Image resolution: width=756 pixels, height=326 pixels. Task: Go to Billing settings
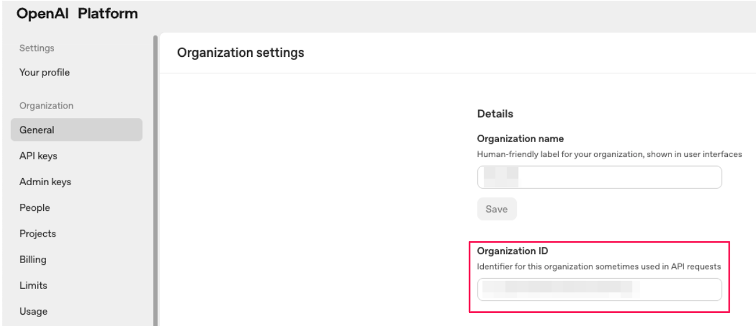click(x=33, y=259)
